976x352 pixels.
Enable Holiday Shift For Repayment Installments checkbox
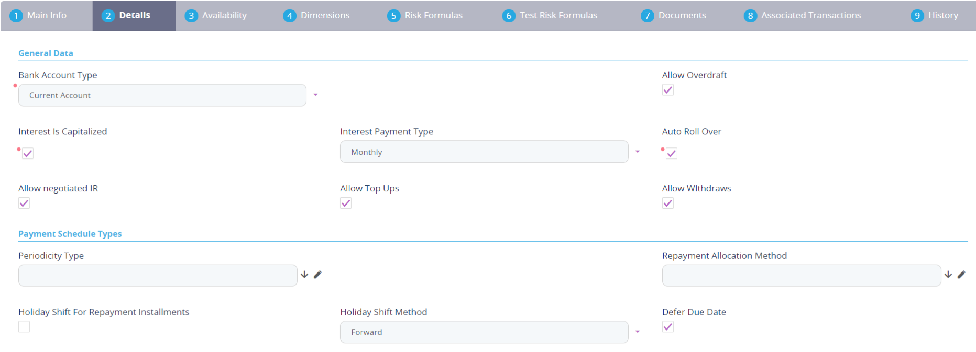(24, 327)
